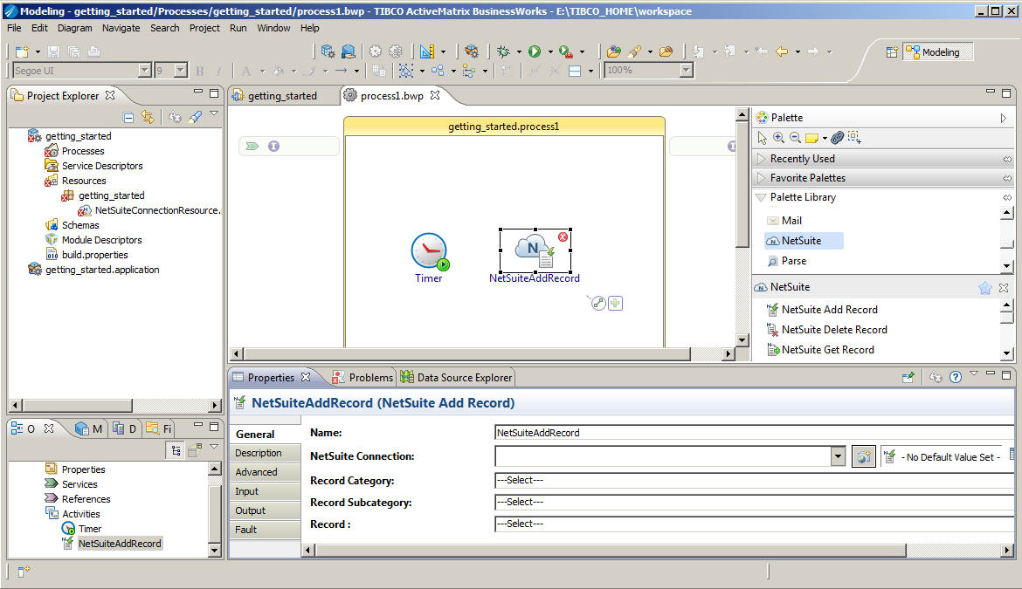The image size is (1022, 589).
Task: Collapse all in Project Explorer toolbar
Action: (128, 116)
